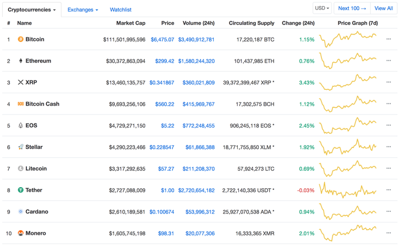Open the ellipsis menu for Tether
The image size is (404, 245).
click(389, 190)
